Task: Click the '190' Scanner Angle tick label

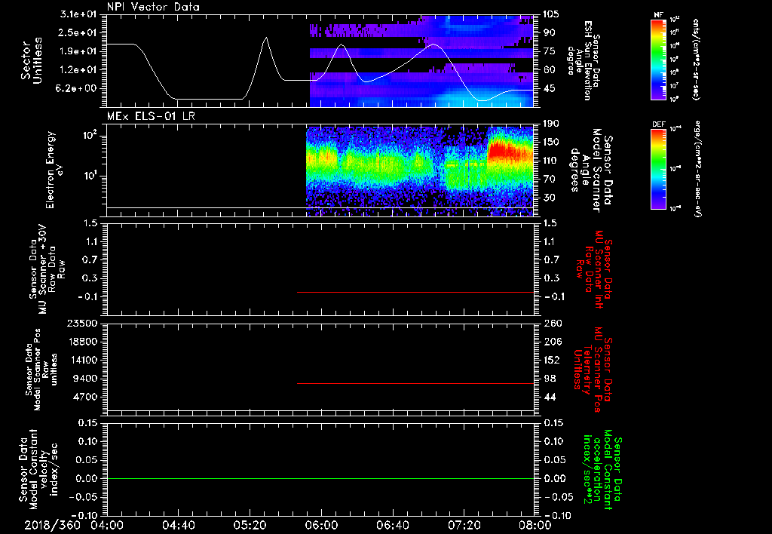Action: tap(551, 124)
